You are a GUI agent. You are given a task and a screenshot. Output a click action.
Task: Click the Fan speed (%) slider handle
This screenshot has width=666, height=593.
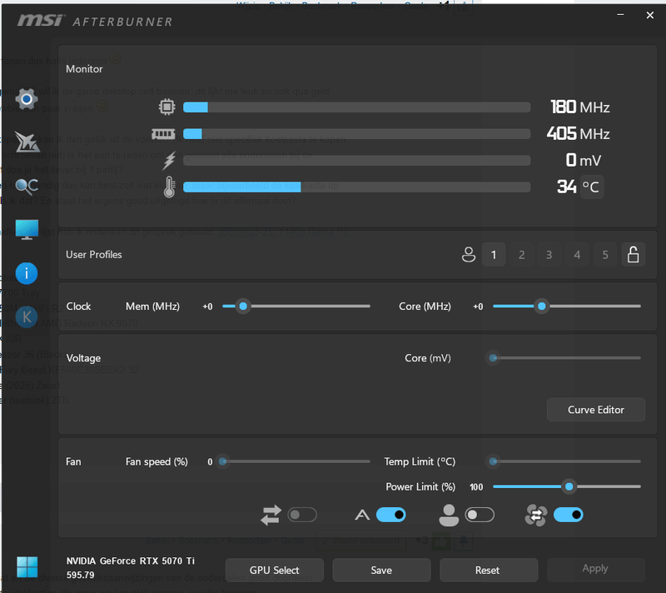pyautogui.click(x=222, y=461)
